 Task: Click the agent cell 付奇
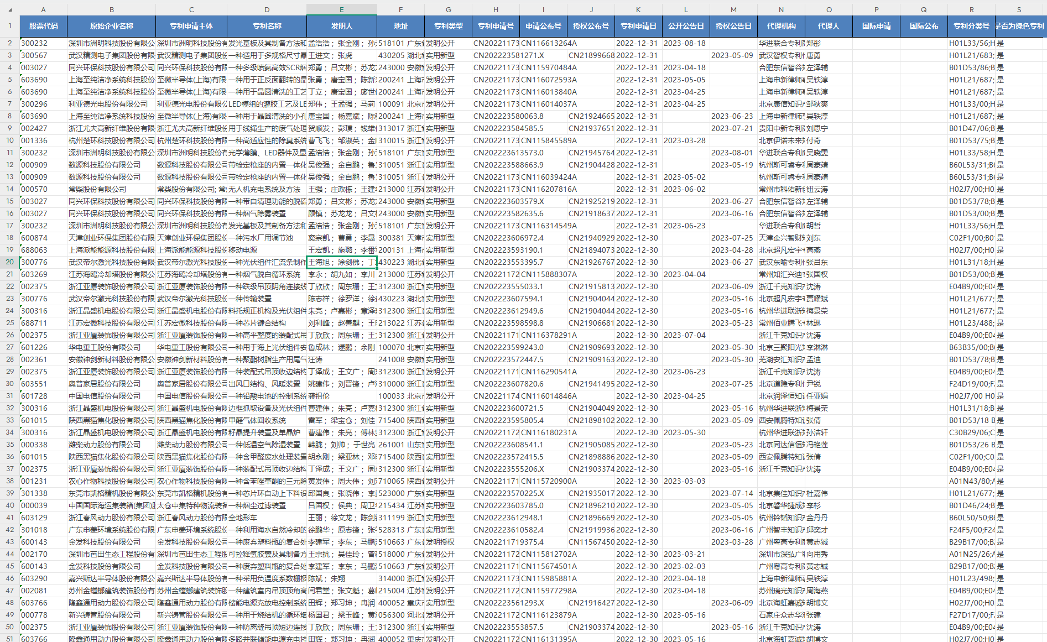829,140
